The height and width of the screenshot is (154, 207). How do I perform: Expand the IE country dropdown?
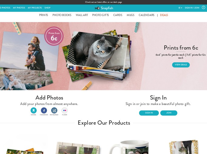coord(180,8)
